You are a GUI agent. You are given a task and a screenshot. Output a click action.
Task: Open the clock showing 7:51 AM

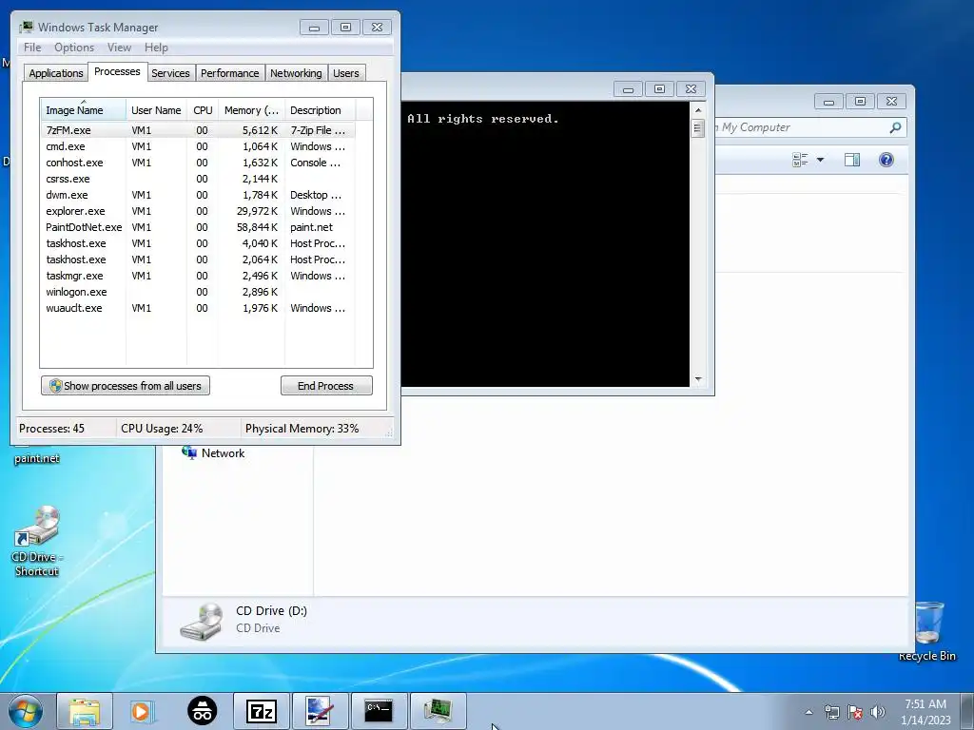(x=925, y=712)
